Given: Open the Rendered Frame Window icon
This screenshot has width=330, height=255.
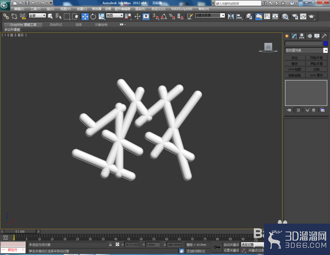Looking at the screenshot, I should pyautogui.click(x=303, y=16).
